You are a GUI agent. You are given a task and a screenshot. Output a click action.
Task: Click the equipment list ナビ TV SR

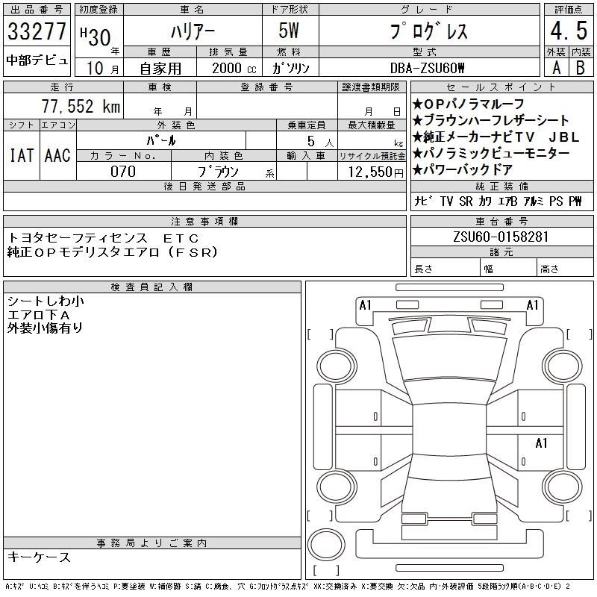pos(498,201)
